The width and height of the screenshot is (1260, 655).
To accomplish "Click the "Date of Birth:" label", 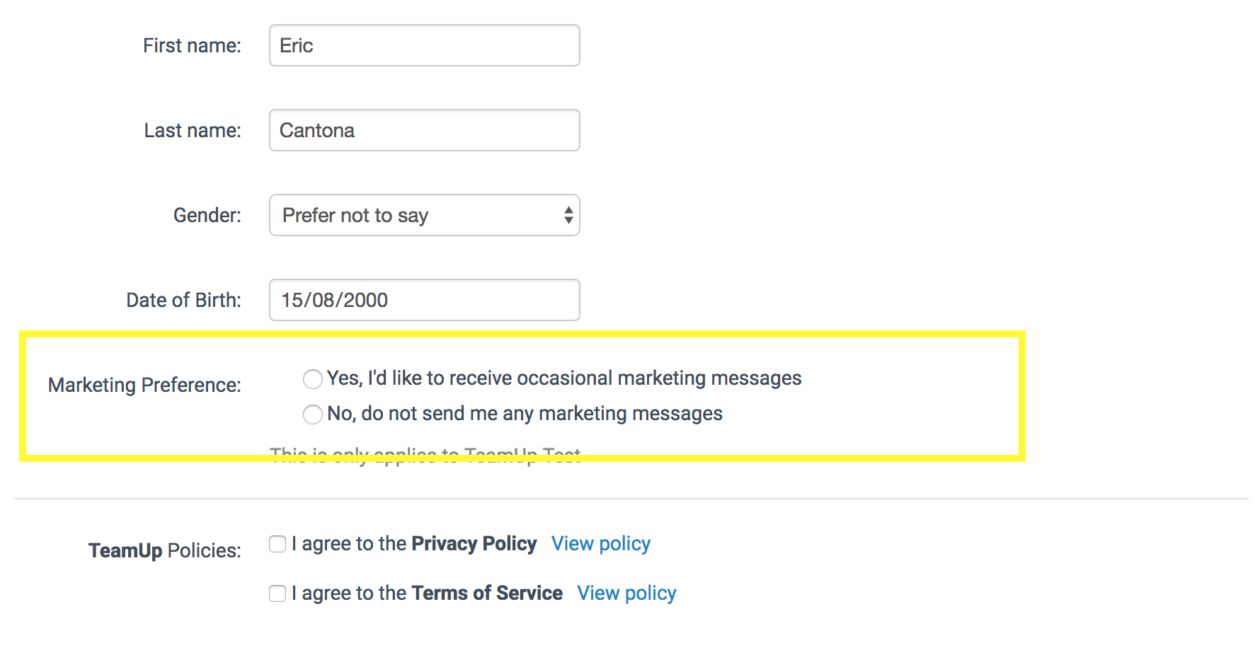I will pyautogui.click(x=183, y=301).
